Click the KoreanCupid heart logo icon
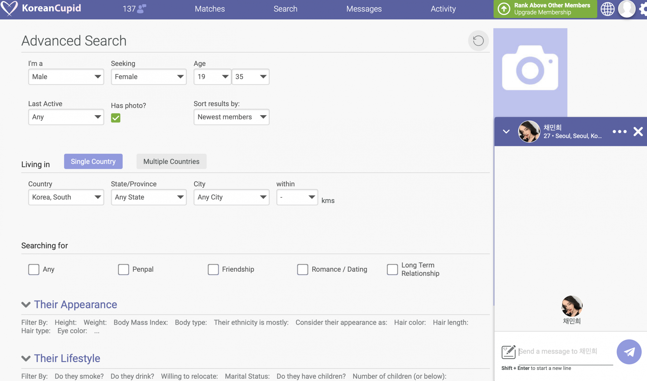 click(8, 8)
